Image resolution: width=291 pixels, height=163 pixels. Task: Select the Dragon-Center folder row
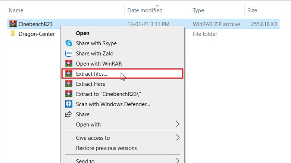[x=37, y=34]
